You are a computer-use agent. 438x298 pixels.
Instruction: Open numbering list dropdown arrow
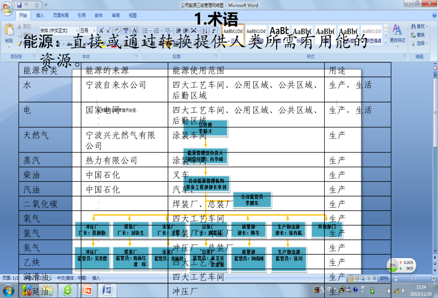(x=161, y=31)
